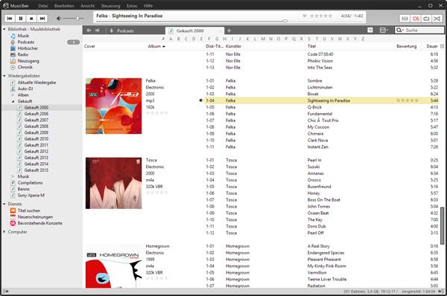The image size is (447, 296).
Task: Toggle shuffle mode
Action: [x=437, y=19]
